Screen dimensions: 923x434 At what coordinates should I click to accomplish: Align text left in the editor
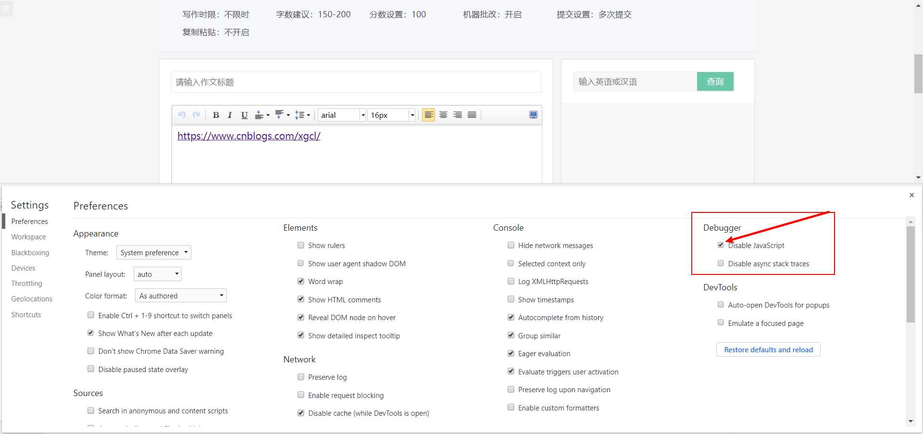tap(428, 115)
